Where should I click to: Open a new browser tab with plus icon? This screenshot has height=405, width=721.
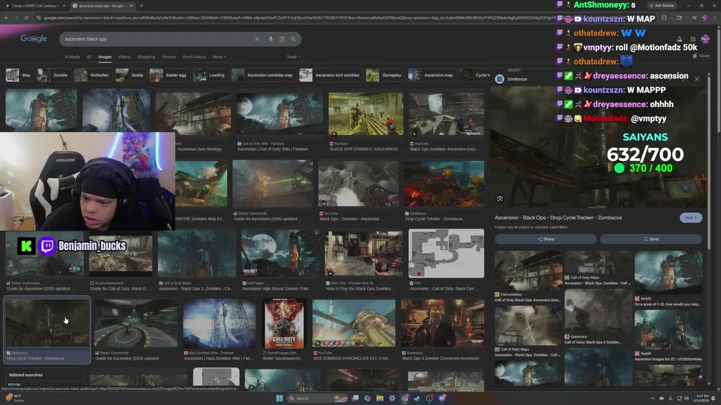pyautogui.click(x=141, y=6)
